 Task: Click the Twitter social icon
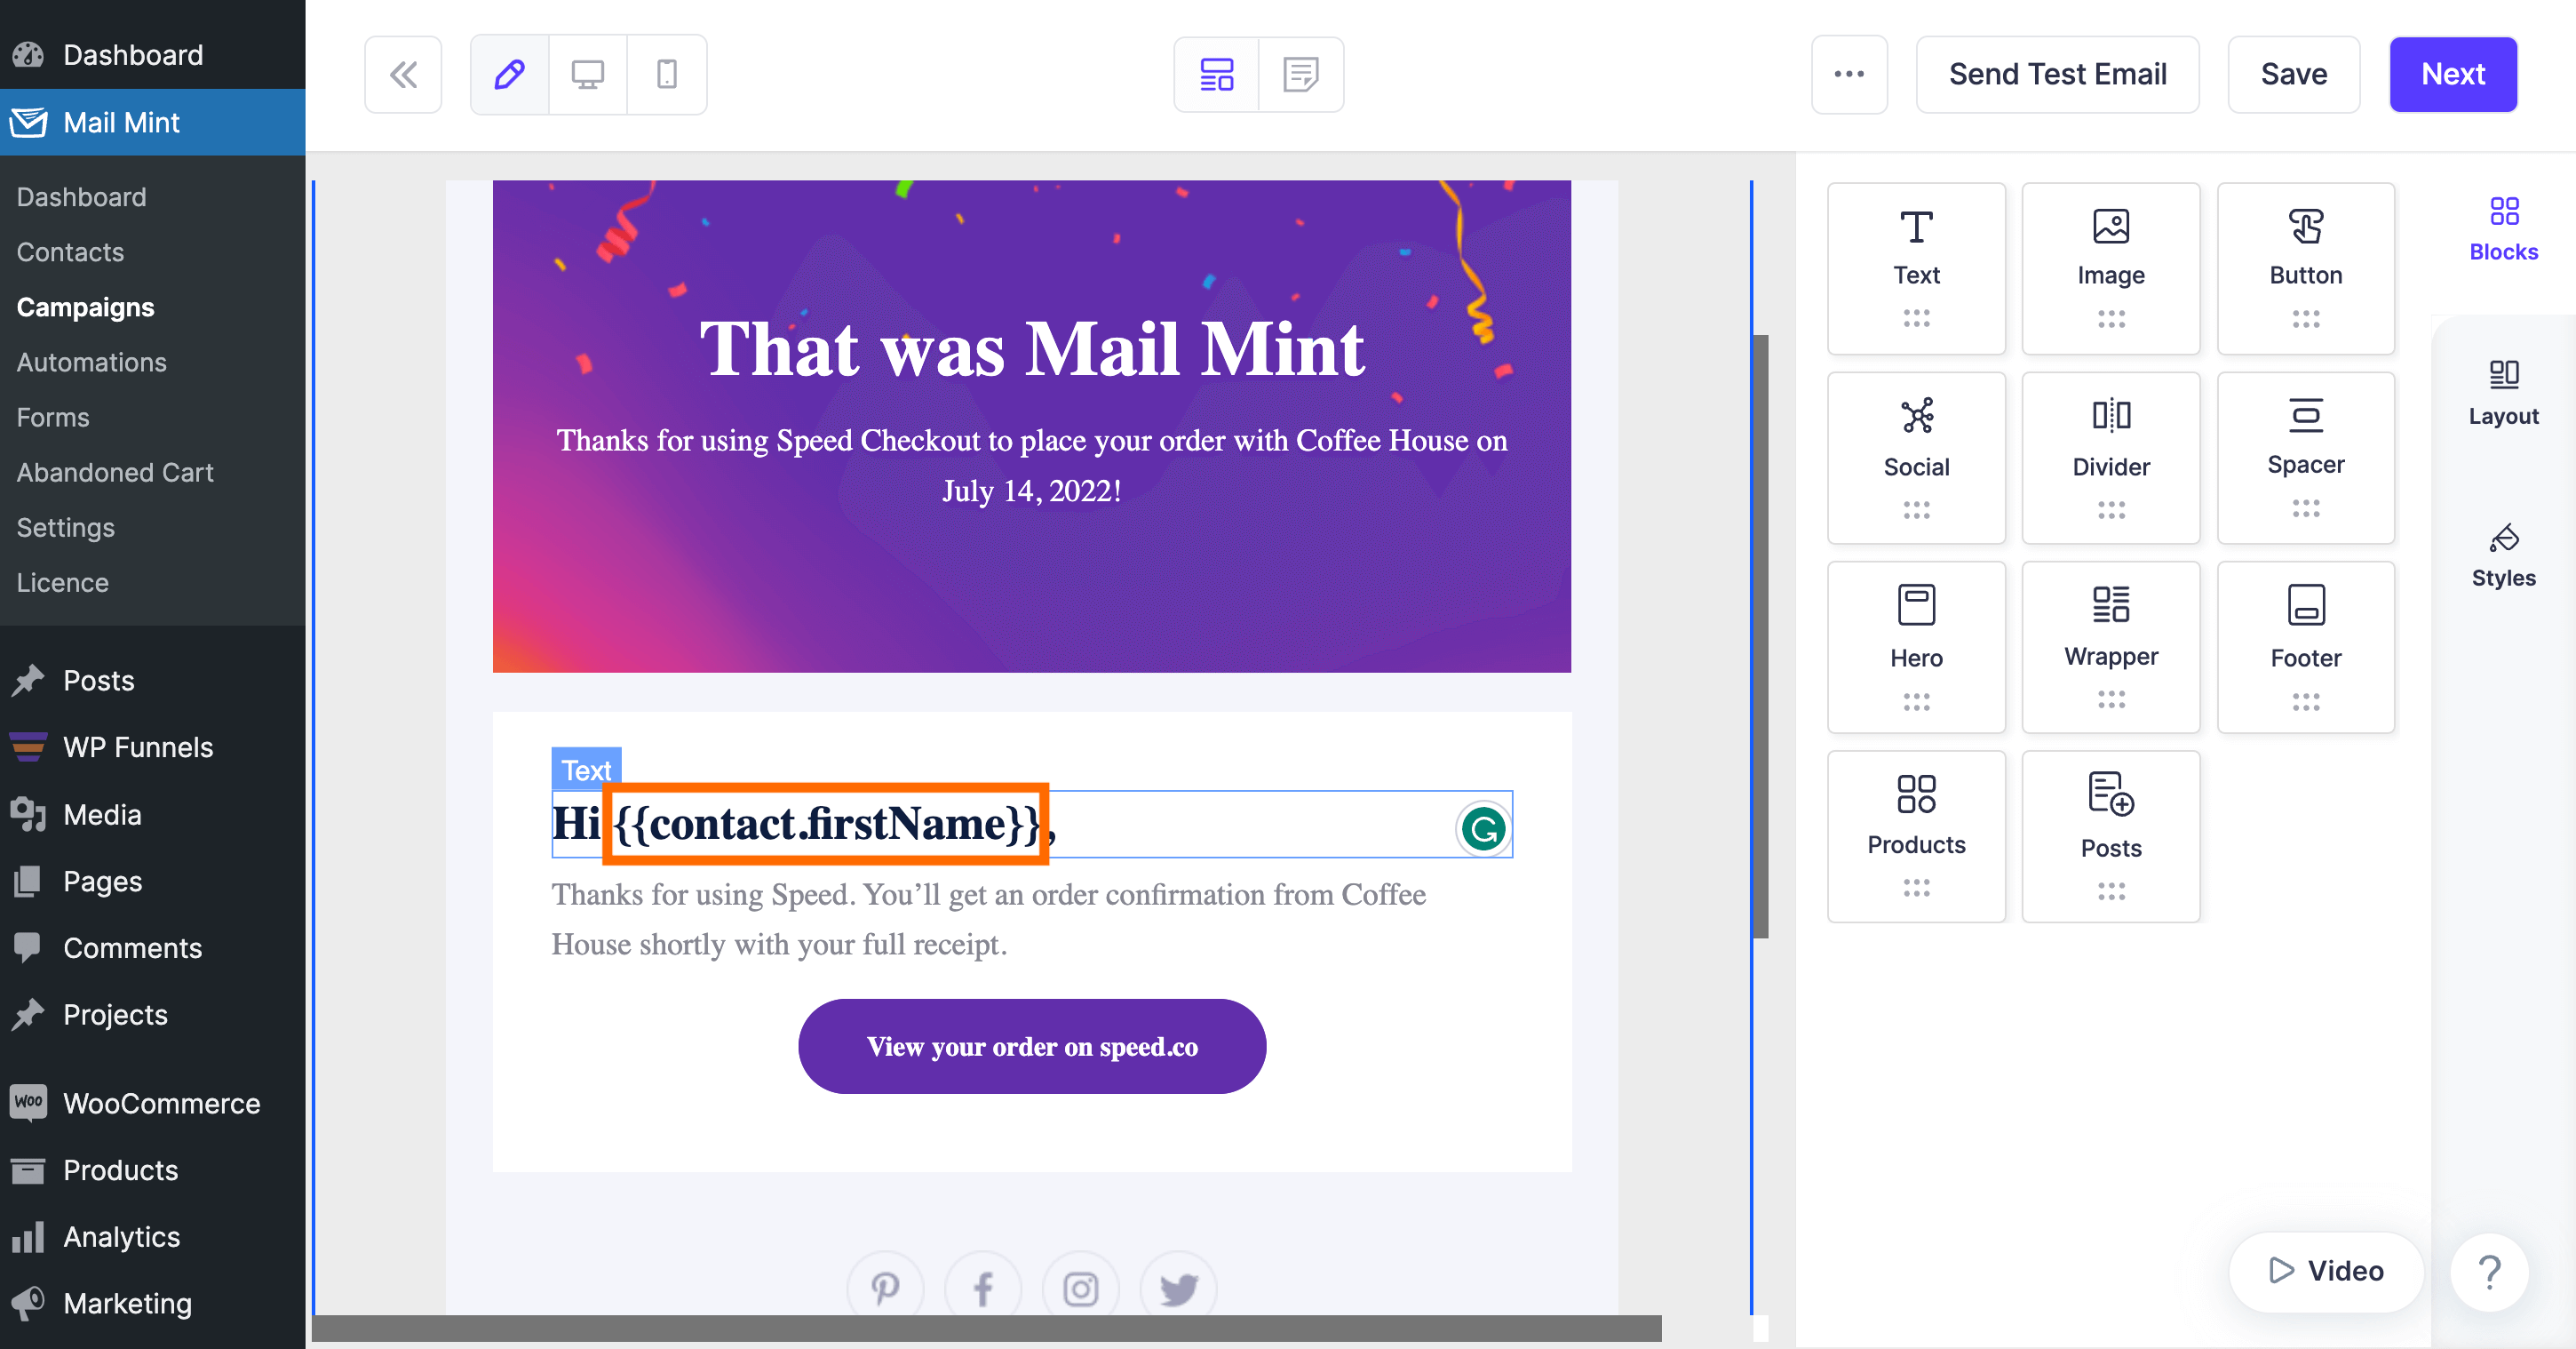pos(1178,1288)
